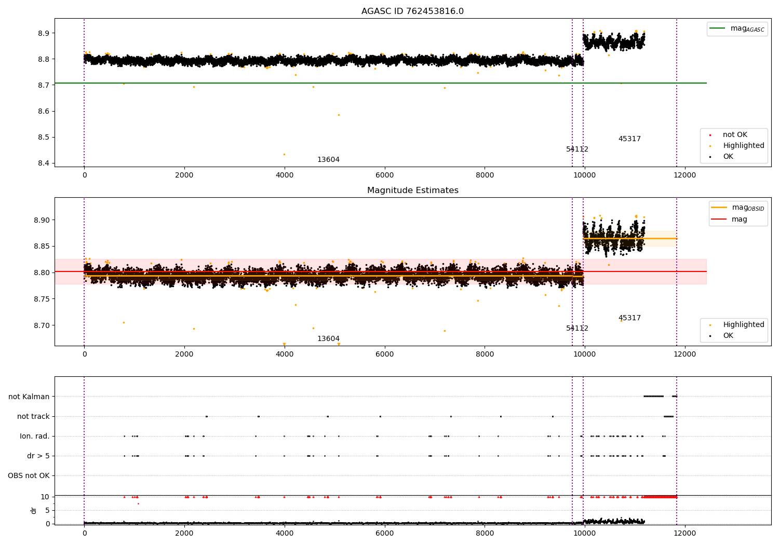The height and width of the screenshot is (545, 779).
Task: Click the "dr > 5" axis label
Action: (x=38, y=456)
